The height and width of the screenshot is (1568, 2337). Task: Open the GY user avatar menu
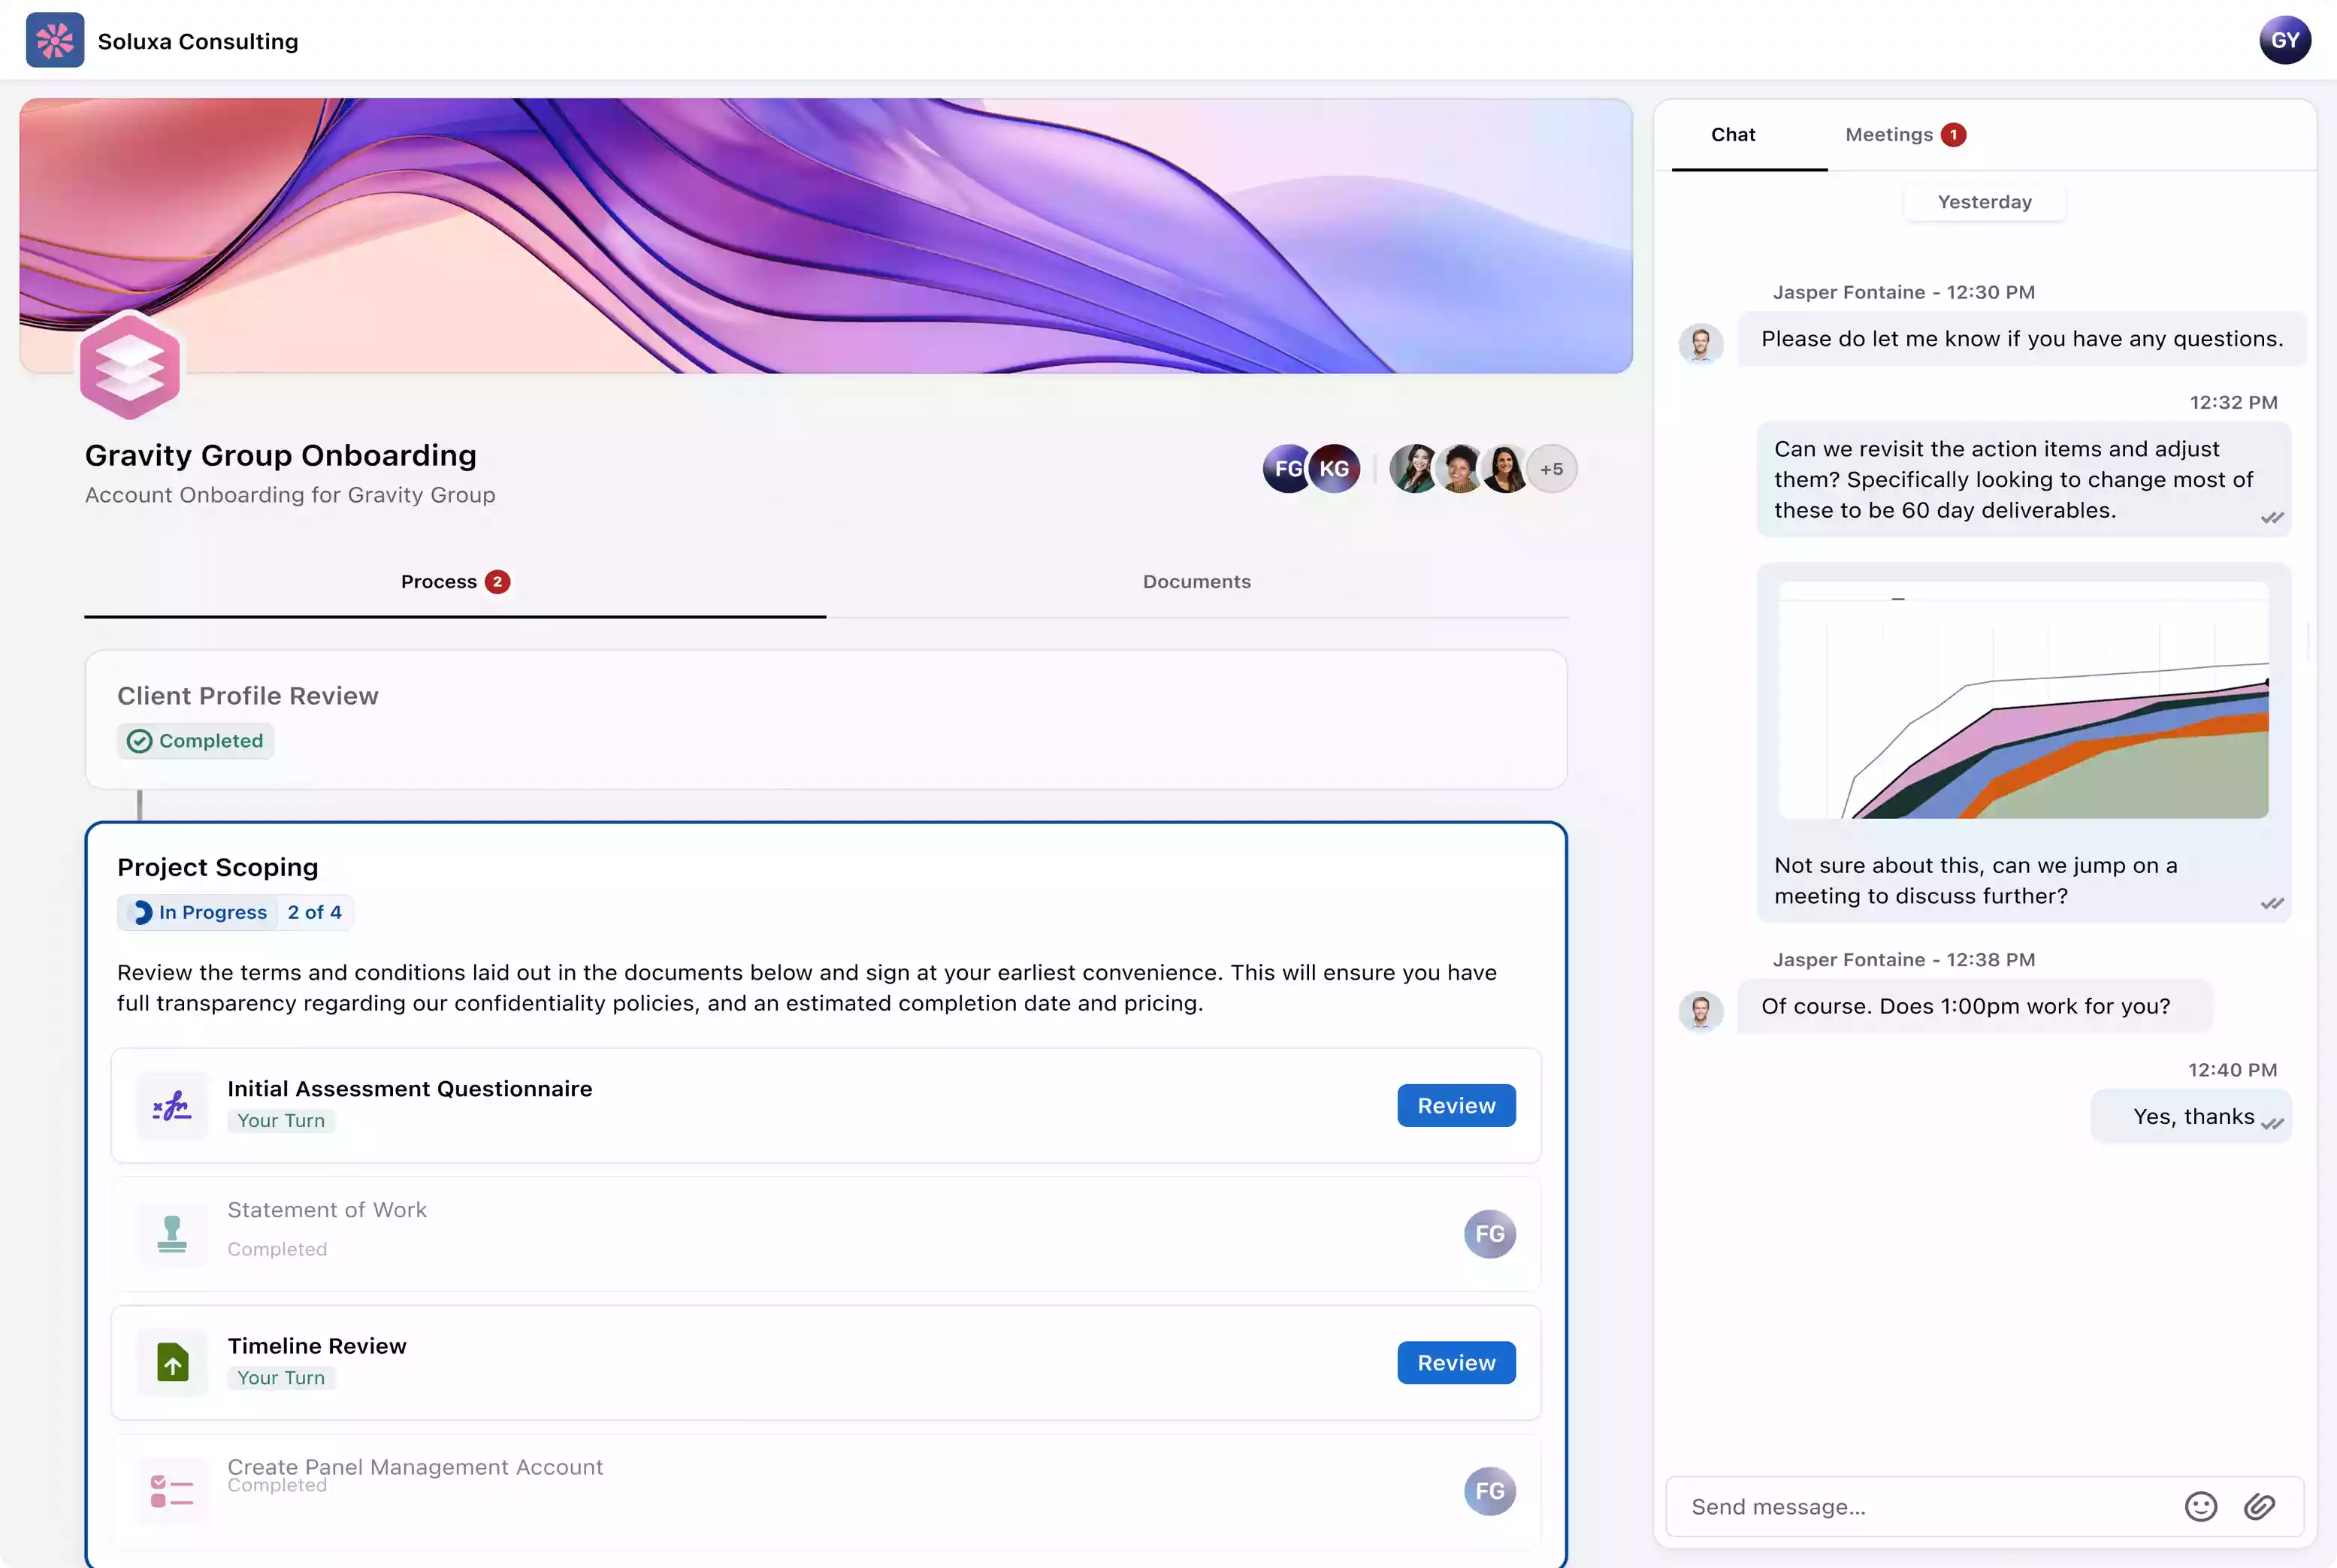point(2284,41)
